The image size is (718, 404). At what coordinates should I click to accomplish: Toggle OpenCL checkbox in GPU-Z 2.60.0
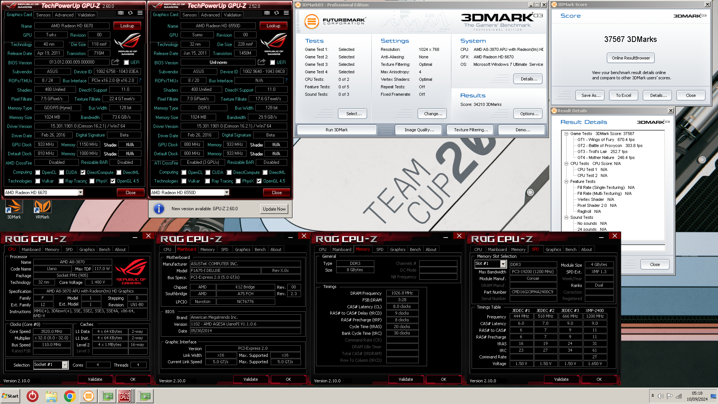click(x=38, y=172)
